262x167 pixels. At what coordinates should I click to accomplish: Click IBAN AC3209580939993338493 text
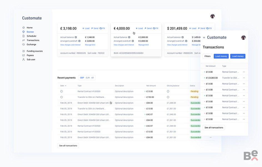(x=128, y=53)
